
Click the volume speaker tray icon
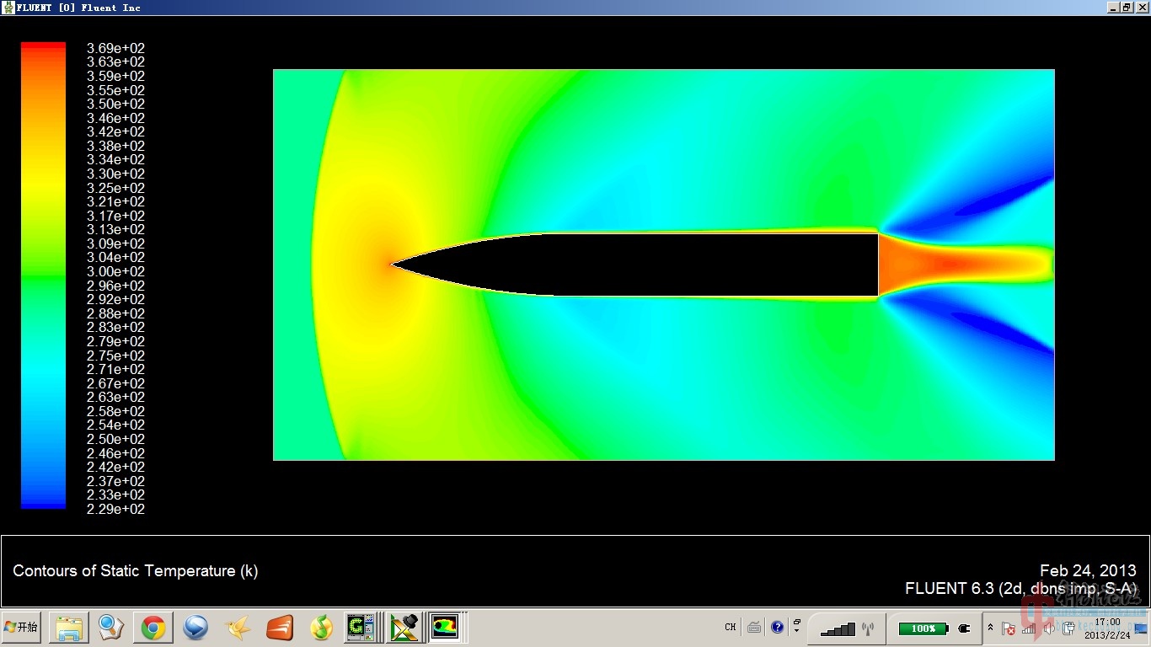tap(1049, 628)
